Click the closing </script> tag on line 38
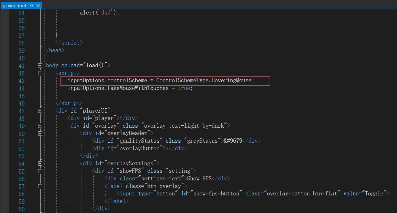This screenshot has height=213, width=397. pos(69,43)
